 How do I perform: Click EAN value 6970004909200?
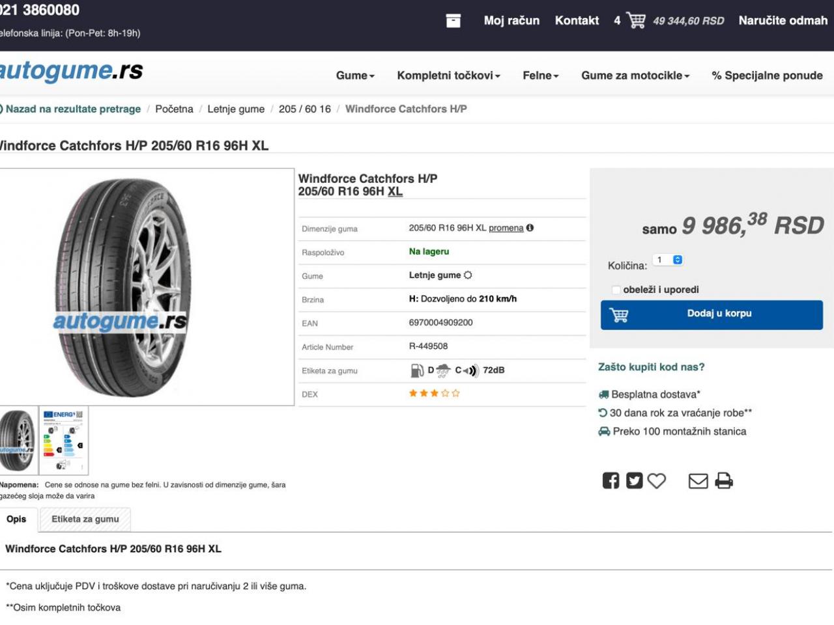click(x=441, y=323)
